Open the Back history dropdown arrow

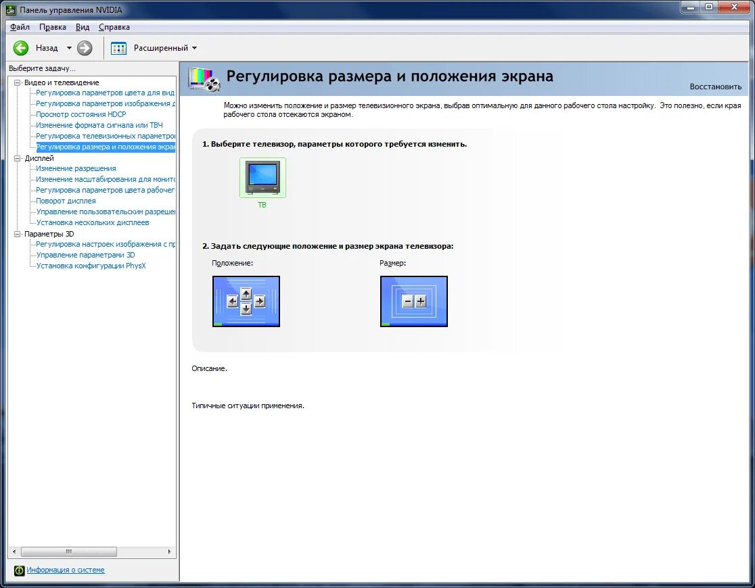coord(69,47)
